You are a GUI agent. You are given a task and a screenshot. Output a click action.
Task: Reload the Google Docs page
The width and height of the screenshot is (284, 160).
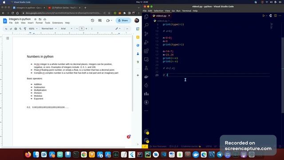(x=12, y=13)
